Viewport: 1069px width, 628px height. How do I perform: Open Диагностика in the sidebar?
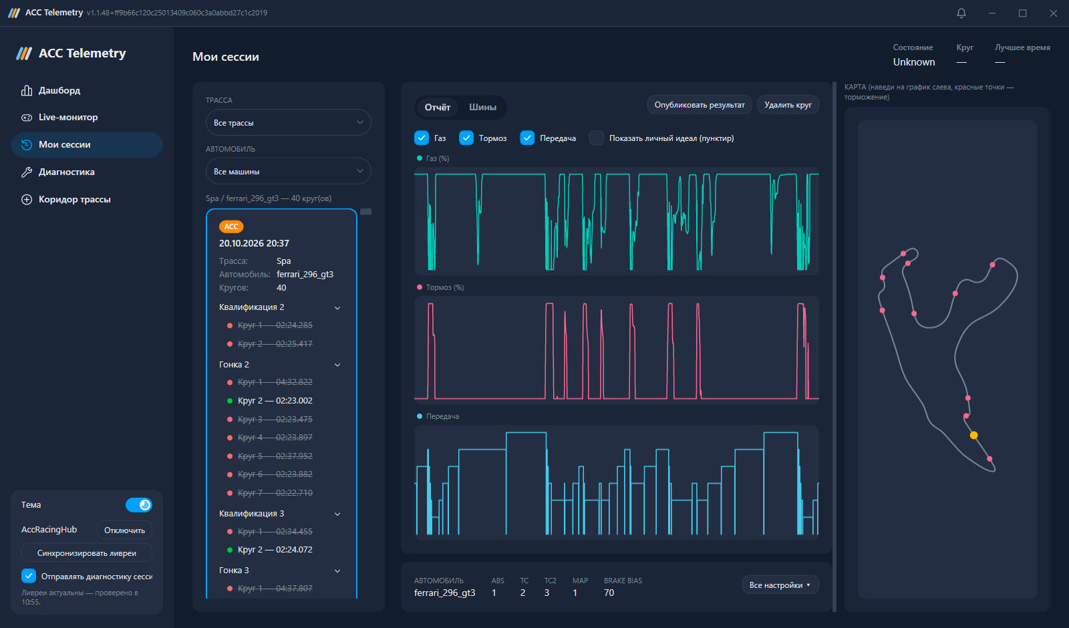[87, 172]
